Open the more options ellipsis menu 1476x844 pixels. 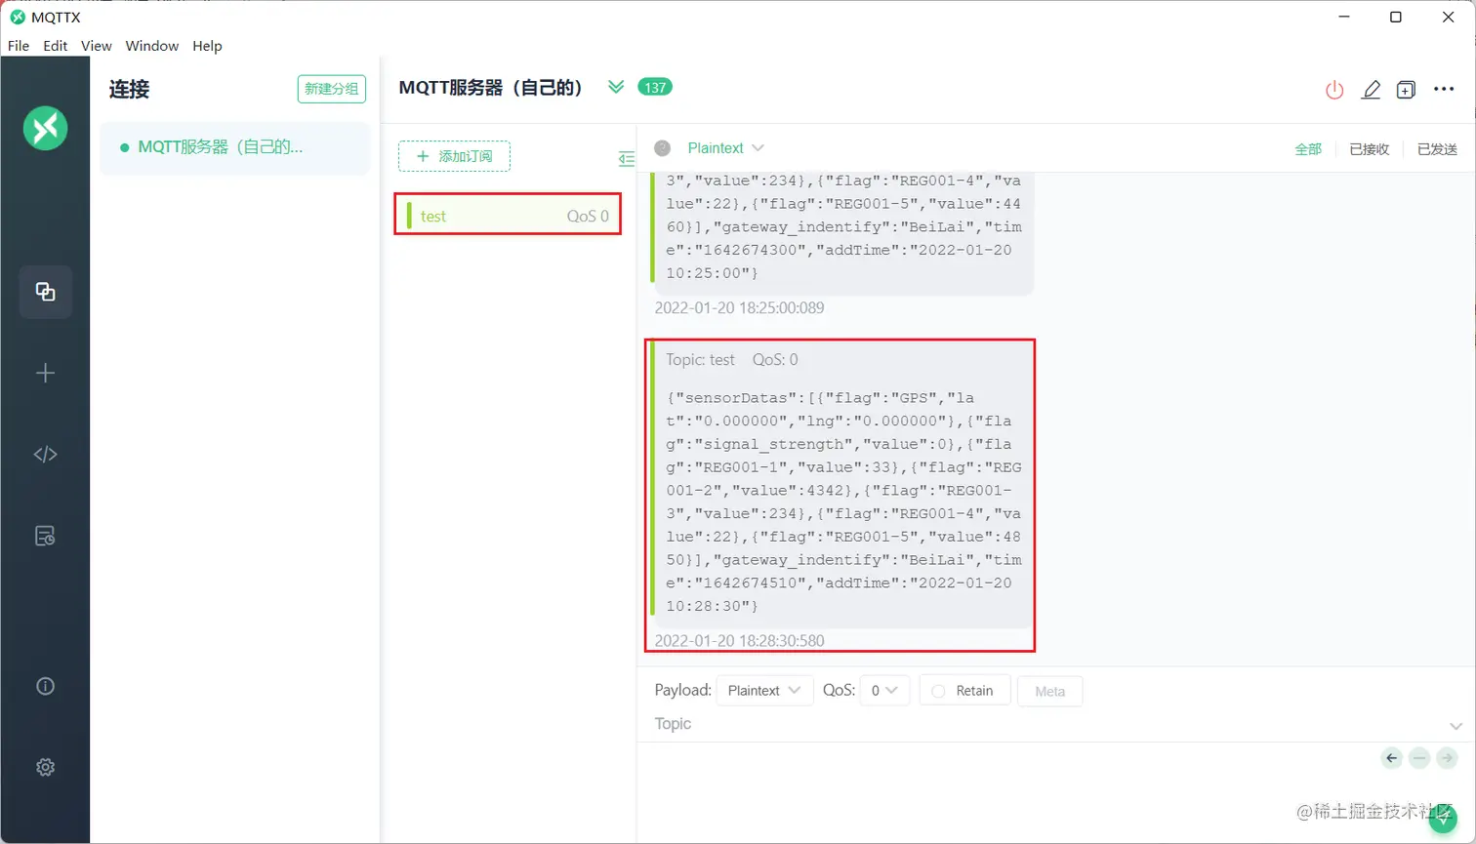click(1444, 90)
